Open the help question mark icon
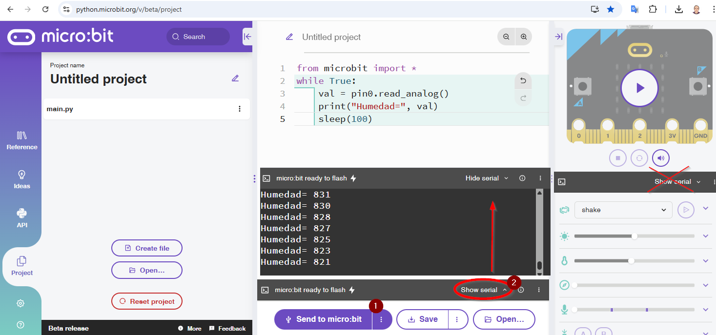The width and height of the screenshot is (716, 335). click(20, 325)
